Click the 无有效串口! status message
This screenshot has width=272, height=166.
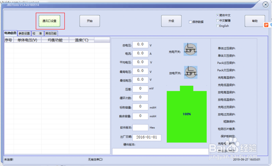pyautogui.click(x=95, y=159)
